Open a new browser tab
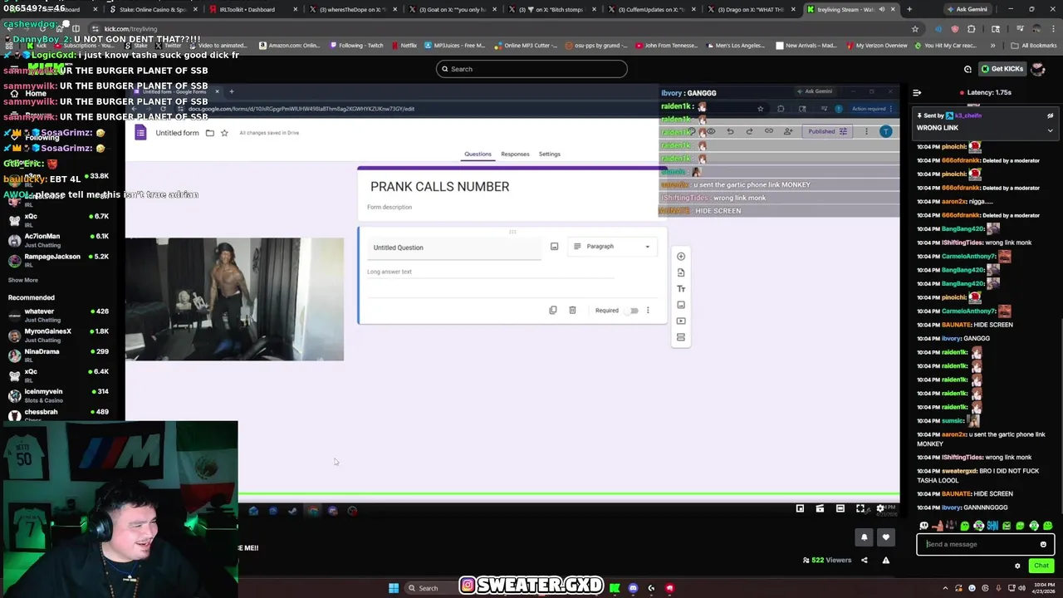This screenshot has width=1063, height=598. (909, 9)
